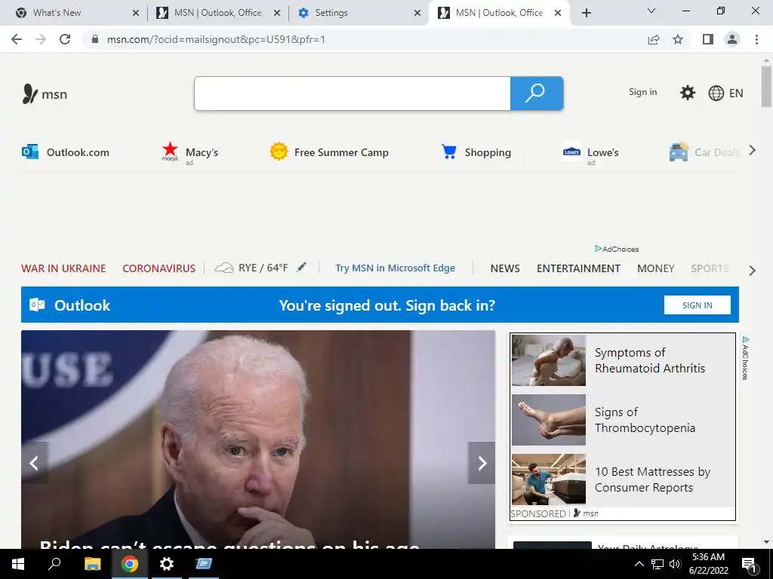Open the MONEY category
The width and height of the screenshot is (773, 579).
pos(656,268)
